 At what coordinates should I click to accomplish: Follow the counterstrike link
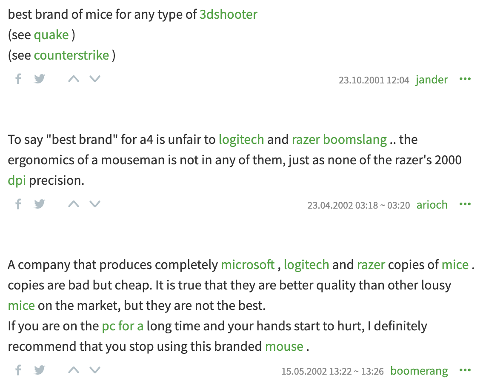coord(71,55)
